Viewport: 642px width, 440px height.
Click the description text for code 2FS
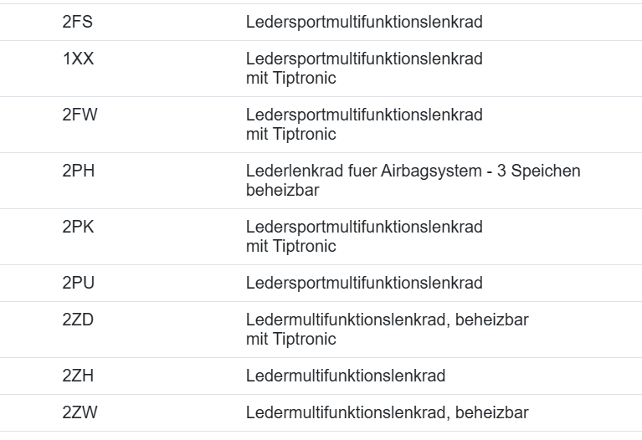pos(364,22)
